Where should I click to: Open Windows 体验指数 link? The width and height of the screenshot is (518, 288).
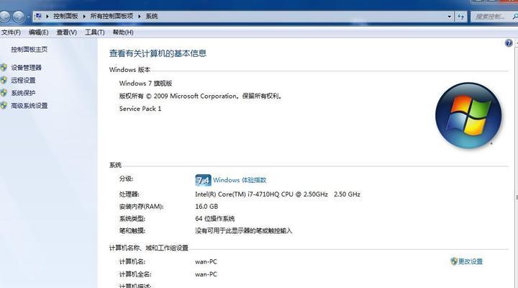point(240,180)
